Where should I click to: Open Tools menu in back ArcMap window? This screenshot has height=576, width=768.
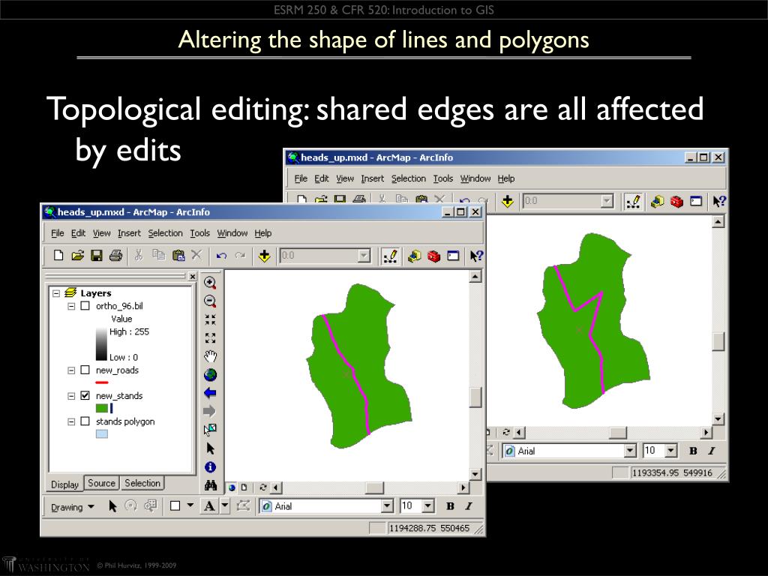442,178
